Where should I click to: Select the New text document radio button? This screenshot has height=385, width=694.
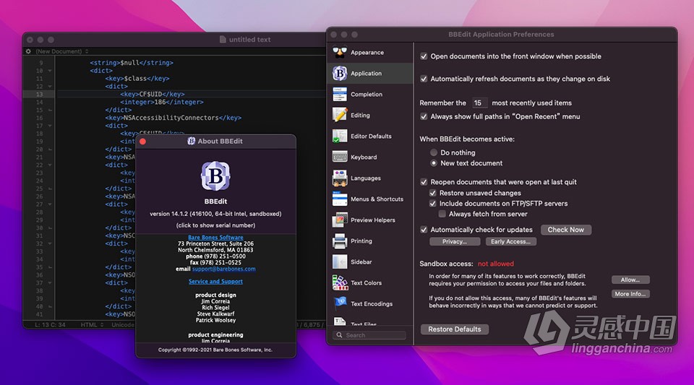tap(434, 163)
